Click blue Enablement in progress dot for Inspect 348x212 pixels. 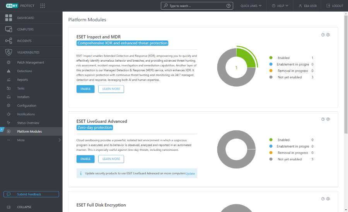click(271, 64)
